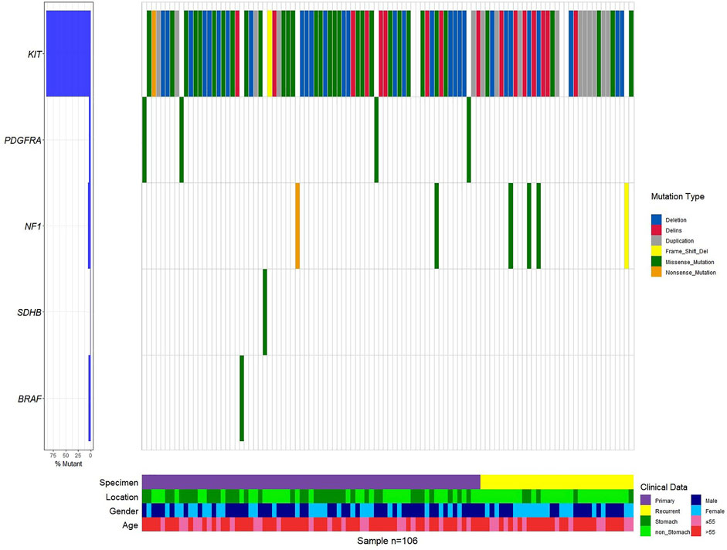
Task: Click the 25 tick on % Mutant axis
Action: point(78,456)
